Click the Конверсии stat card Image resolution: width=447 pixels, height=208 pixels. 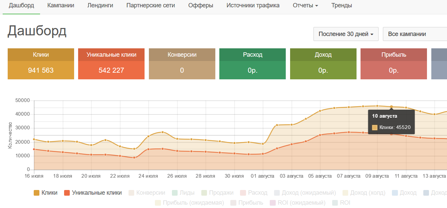tap(182, 64)
